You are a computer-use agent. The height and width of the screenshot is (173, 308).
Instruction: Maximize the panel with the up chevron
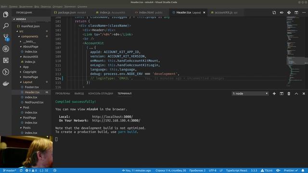coord(296,94)
